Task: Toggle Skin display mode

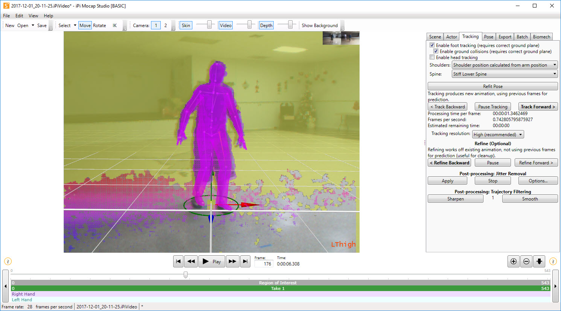Action: pos(186,25)
